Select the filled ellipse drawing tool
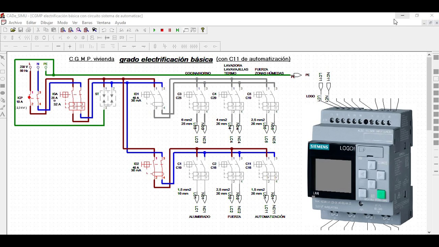Screen dimensions: 439x247 pos(3,93)
